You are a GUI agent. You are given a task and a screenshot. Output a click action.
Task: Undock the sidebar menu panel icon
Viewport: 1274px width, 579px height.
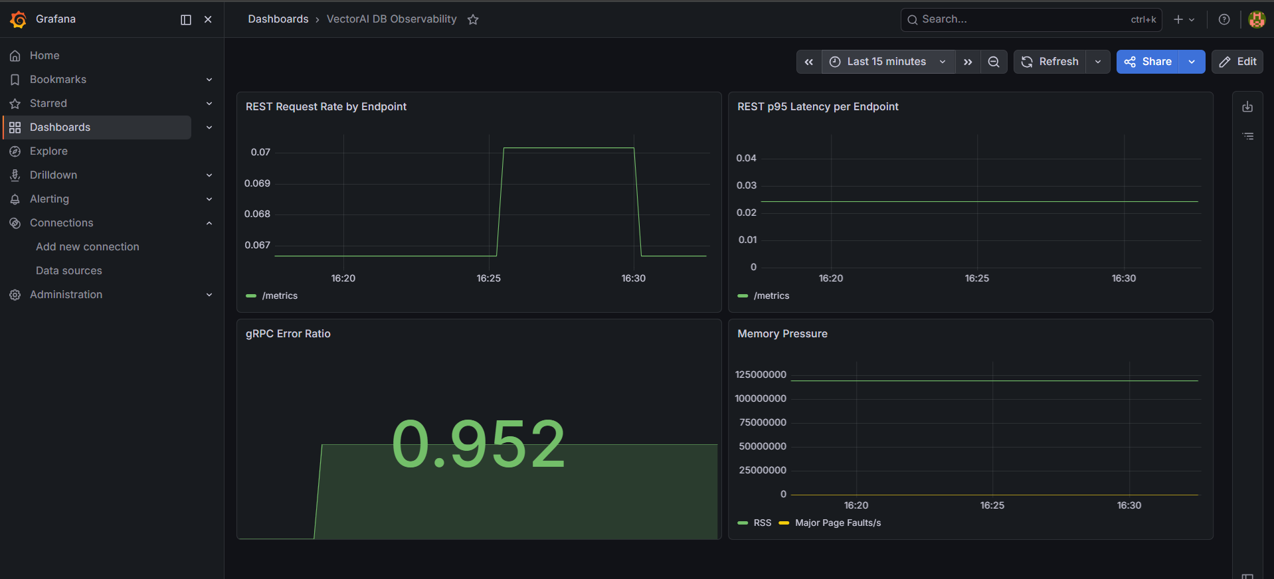point(186,20)
